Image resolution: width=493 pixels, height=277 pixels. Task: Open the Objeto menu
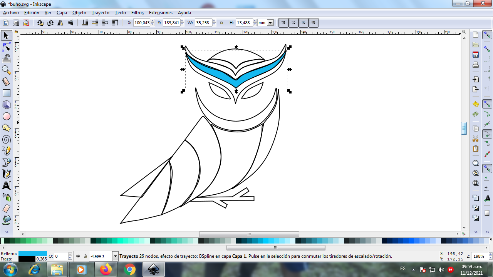[x=79, y=13]
